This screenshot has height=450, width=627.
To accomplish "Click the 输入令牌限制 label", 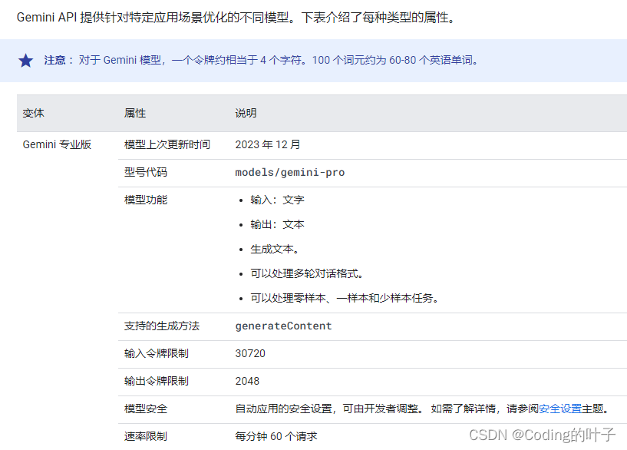I will pyautogui.click(x=157, y=353).
